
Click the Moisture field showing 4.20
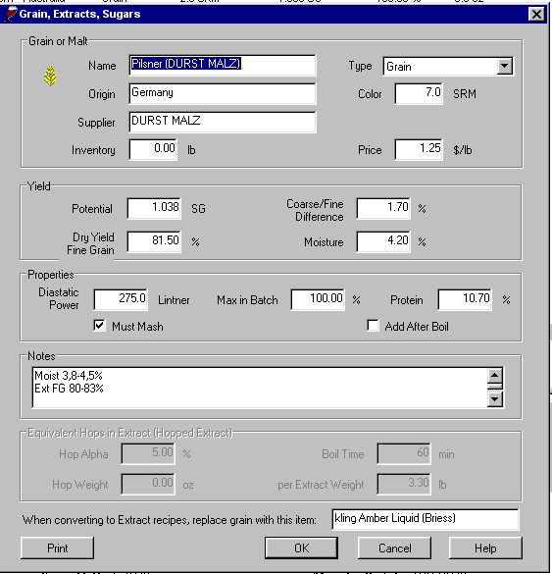point(383,241)
